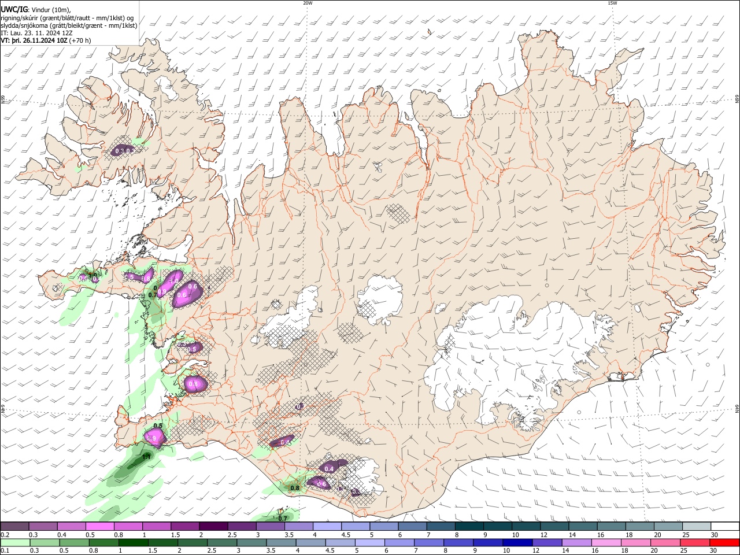This screenshot has width=740, height=555.
Task: Click the medium green 0.5 rain swatch
Action: (74, 542)
